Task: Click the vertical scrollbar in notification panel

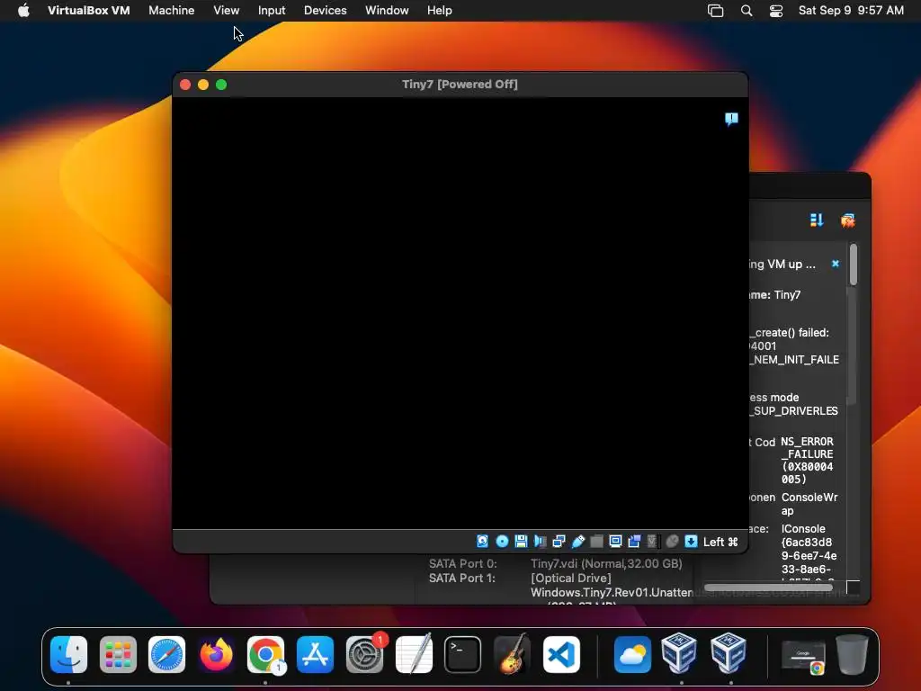Action: click(854, 265)
